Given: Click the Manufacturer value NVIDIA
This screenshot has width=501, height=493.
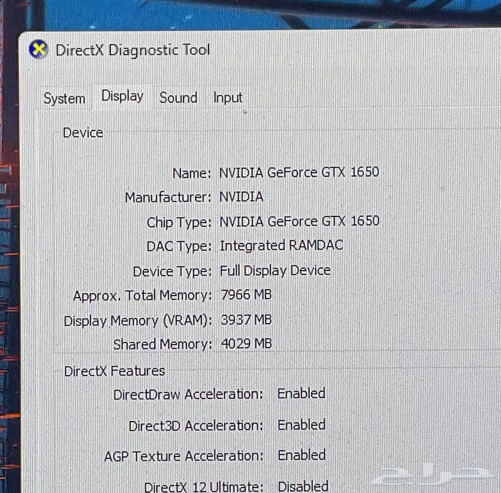Looking at the screenshot, I should coord(241,196).
